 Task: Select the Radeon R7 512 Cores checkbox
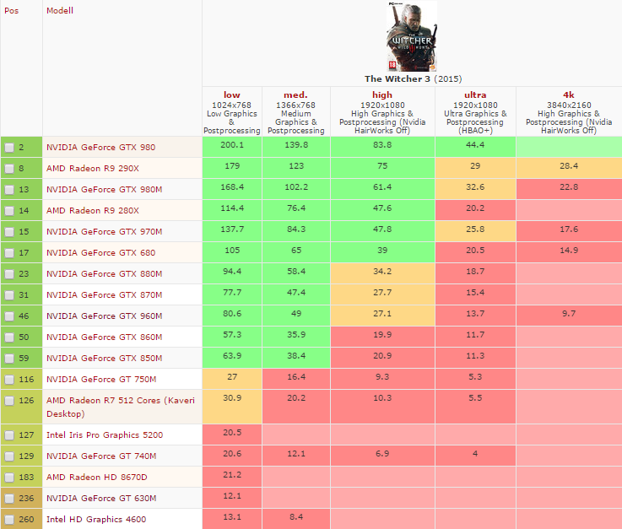pyautogui.click(x=9, y=401)
